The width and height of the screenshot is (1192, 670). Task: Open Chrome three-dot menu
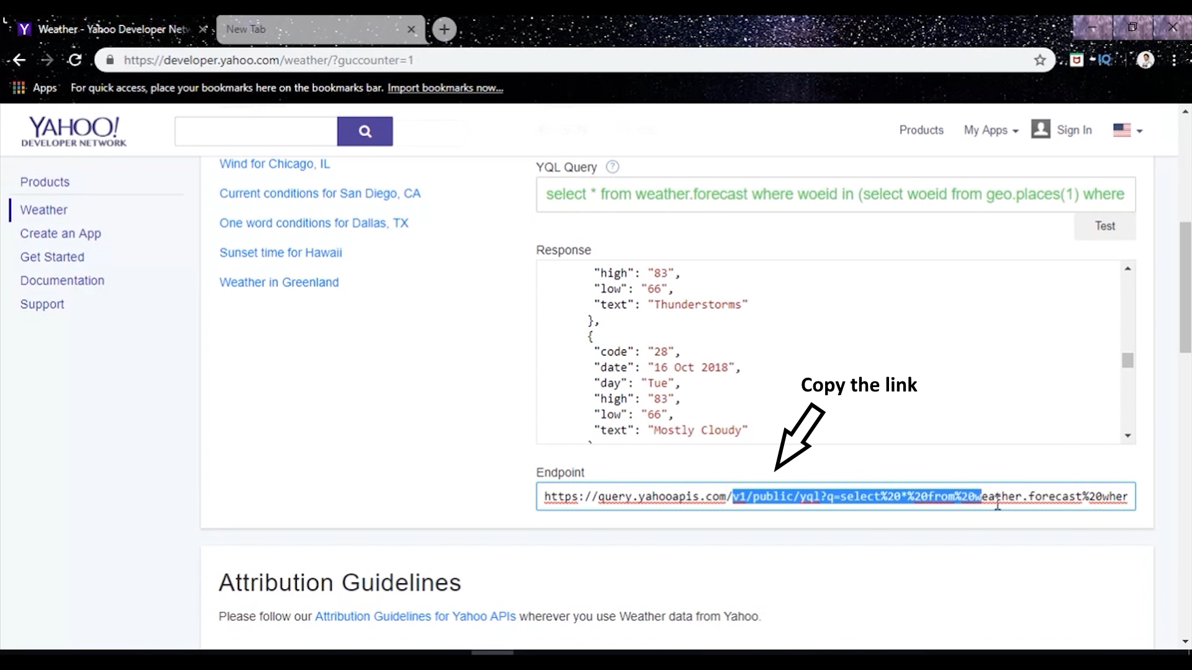[1174, 60]
